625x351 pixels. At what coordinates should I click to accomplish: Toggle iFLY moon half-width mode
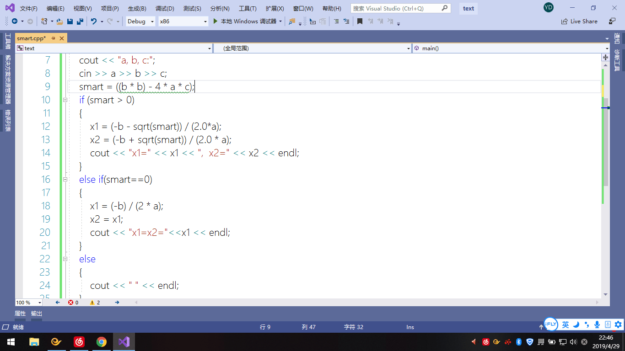point(577,324)
